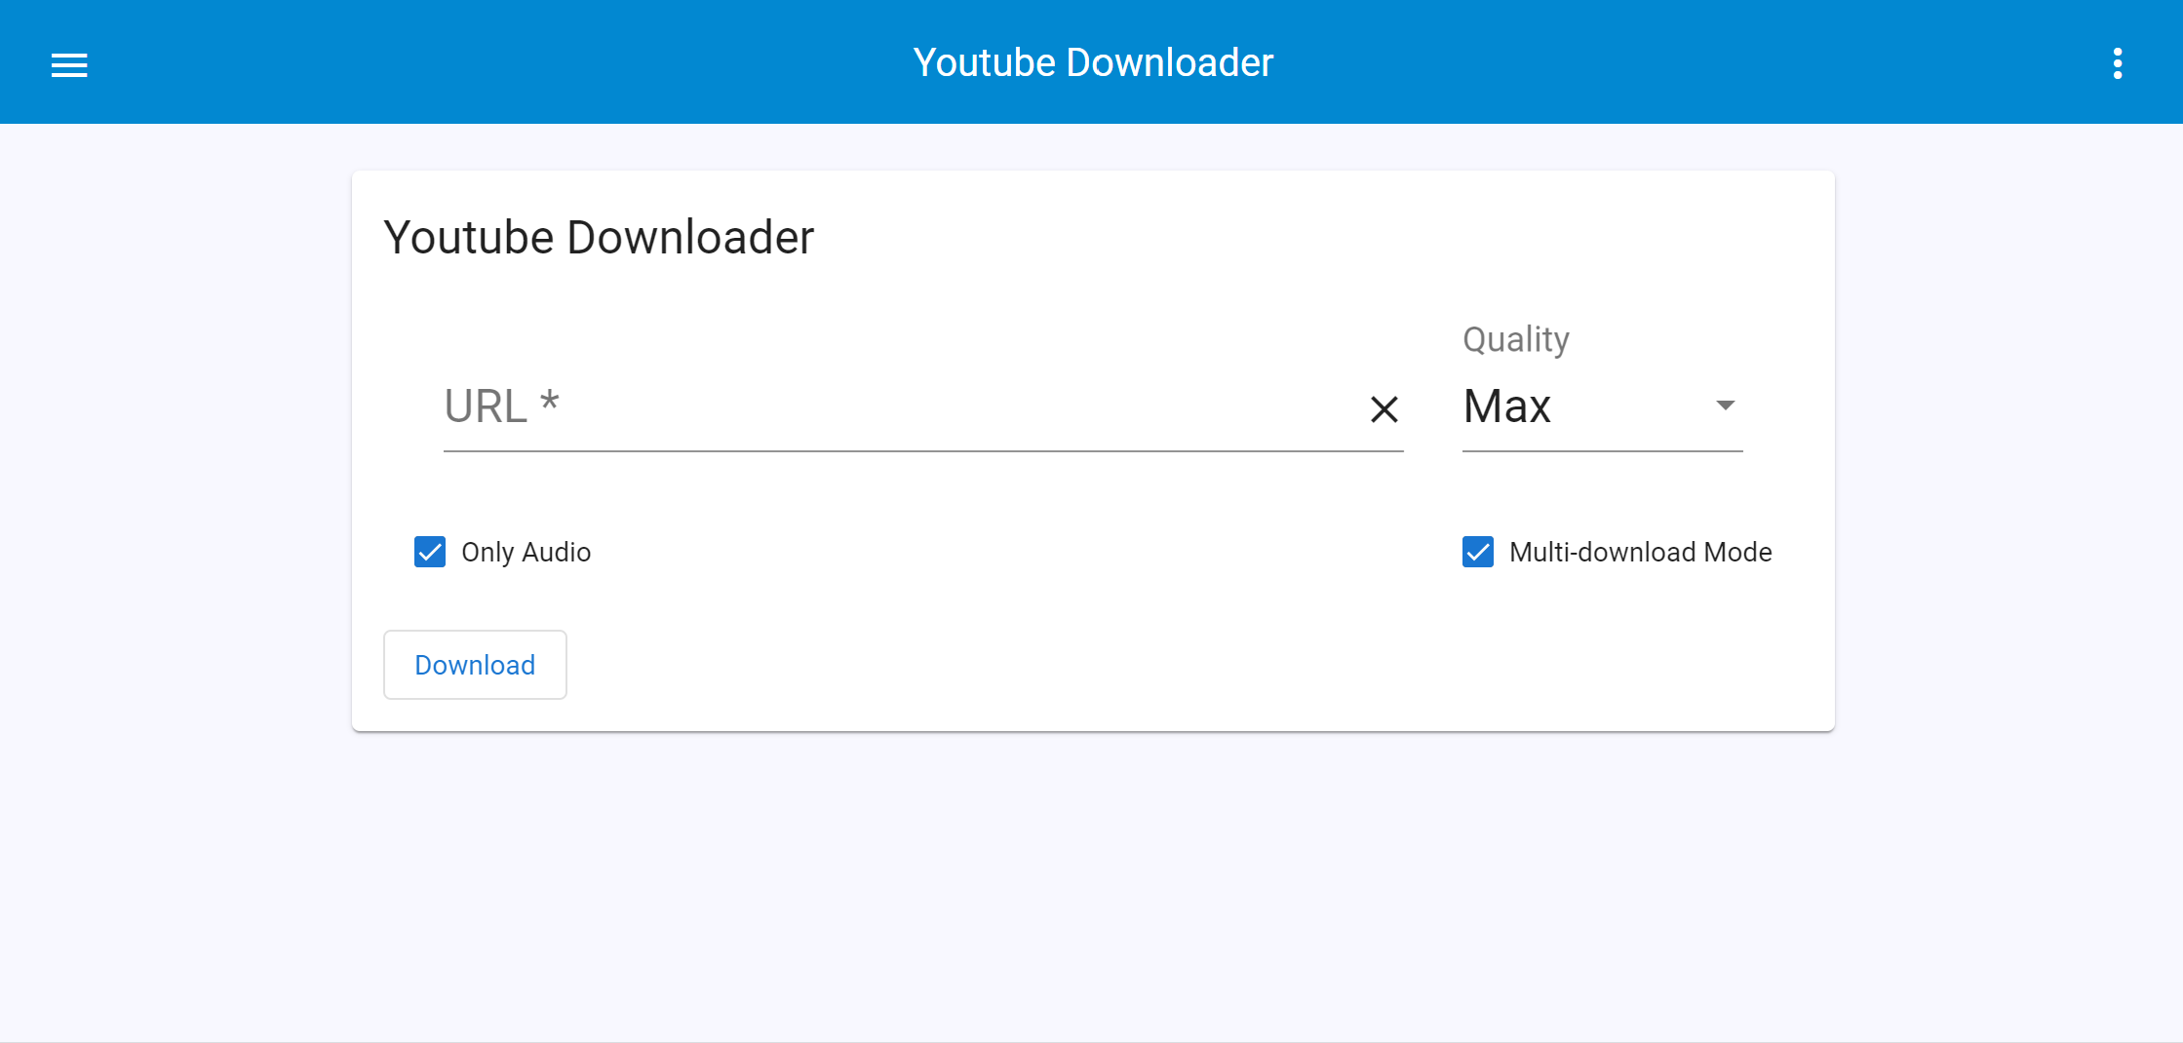The width and height of the screenshot is (2183, 1043).
Task: Click the dropdown arrow next to Max
Action: coord(1724,406)
